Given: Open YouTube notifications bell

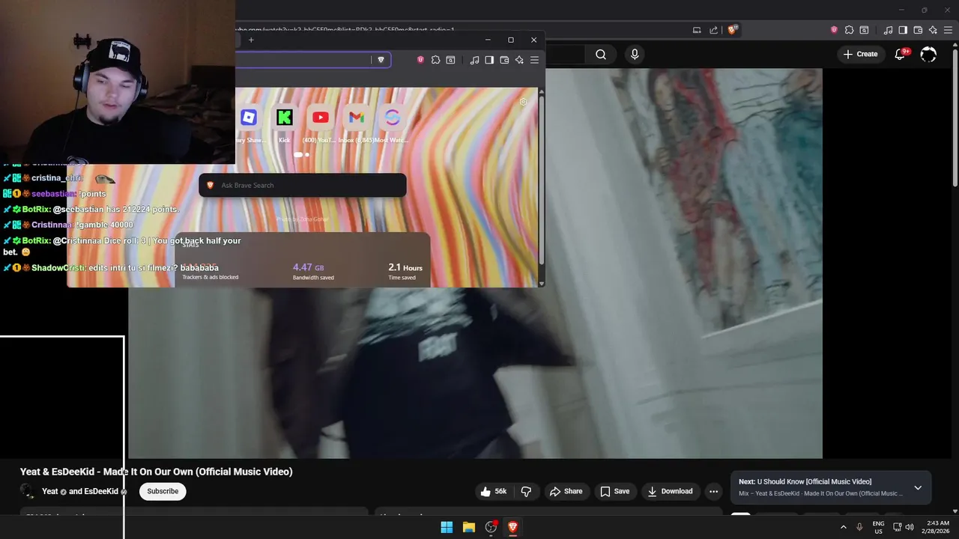Looking at the screenshot, I should pos(901,54).
